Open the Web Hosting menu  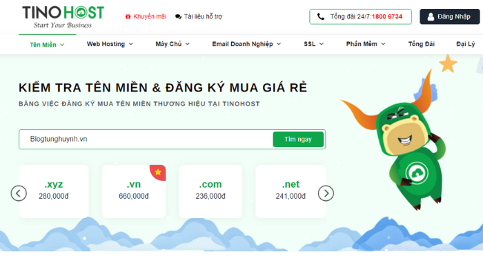(x=110, y=44)
